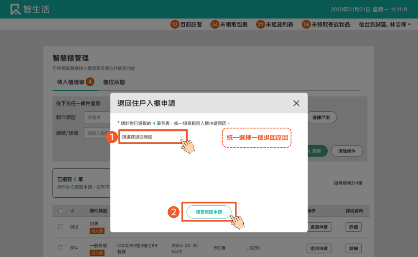The image size is (418, 257).
Task: Click 退回申請 button for row 874
Action: 319,248
